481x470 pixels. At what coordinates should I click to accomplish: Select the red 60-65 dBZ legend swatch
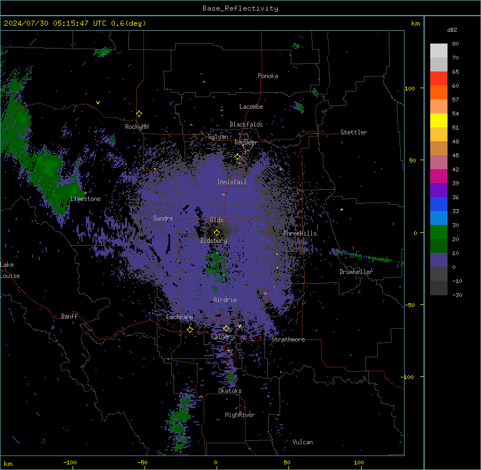[x=439, y=78]
